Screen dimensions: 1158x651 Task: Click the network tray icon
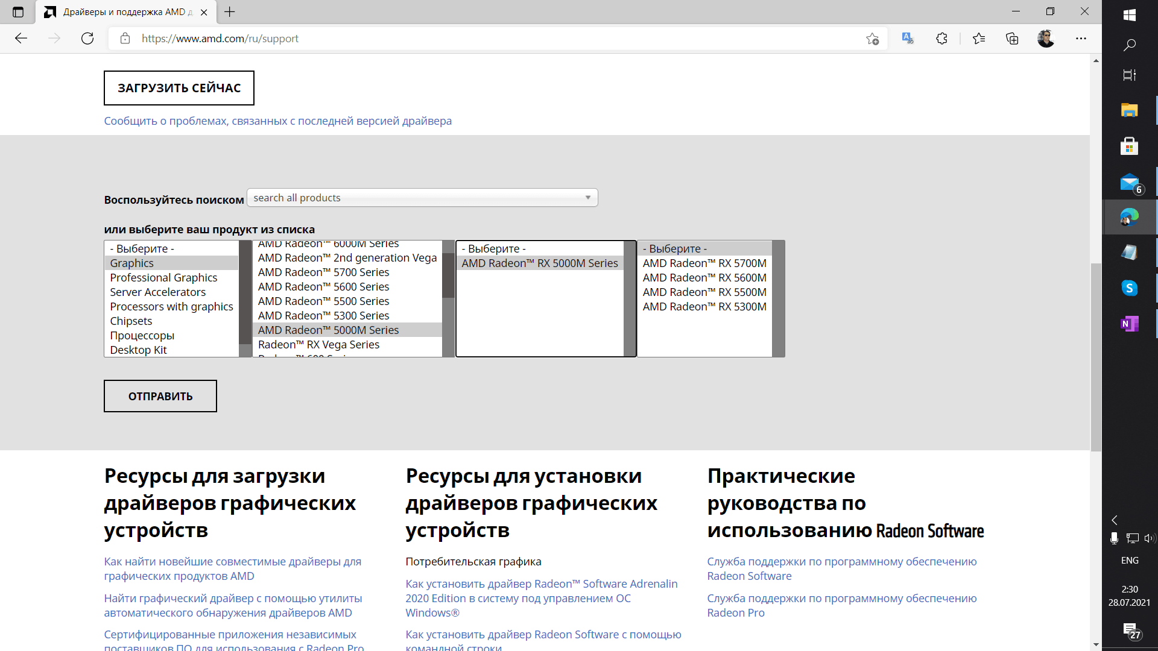coord(1133,538)
